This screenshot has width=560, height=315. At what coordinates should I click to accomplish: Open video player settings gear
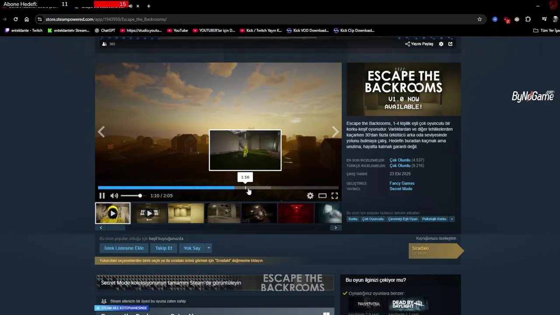(310, 196)
